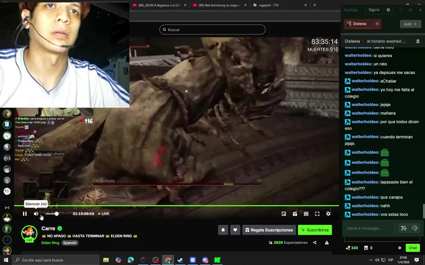
Task: Pause the live stream playback
Action: coord(25,214)
